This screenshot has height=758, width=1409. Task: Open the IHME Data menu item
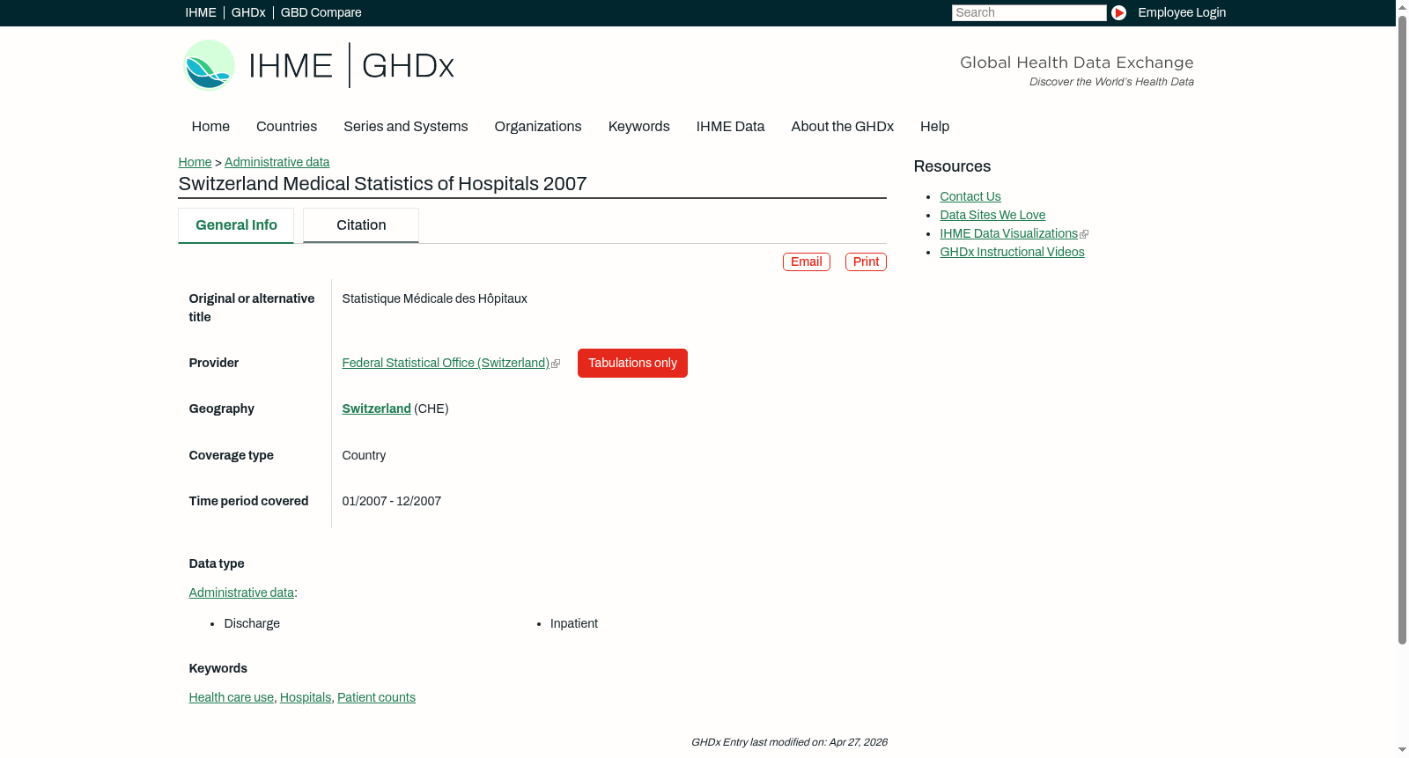(x=730, y=127)
